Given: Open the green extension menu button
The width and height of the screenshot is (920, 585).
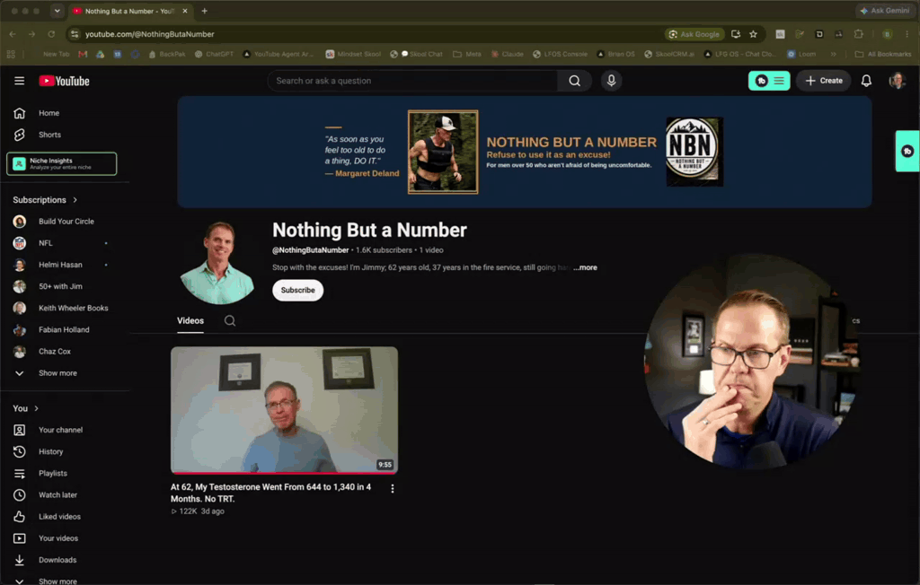Looking at the screenshot, I should [769, 81].
